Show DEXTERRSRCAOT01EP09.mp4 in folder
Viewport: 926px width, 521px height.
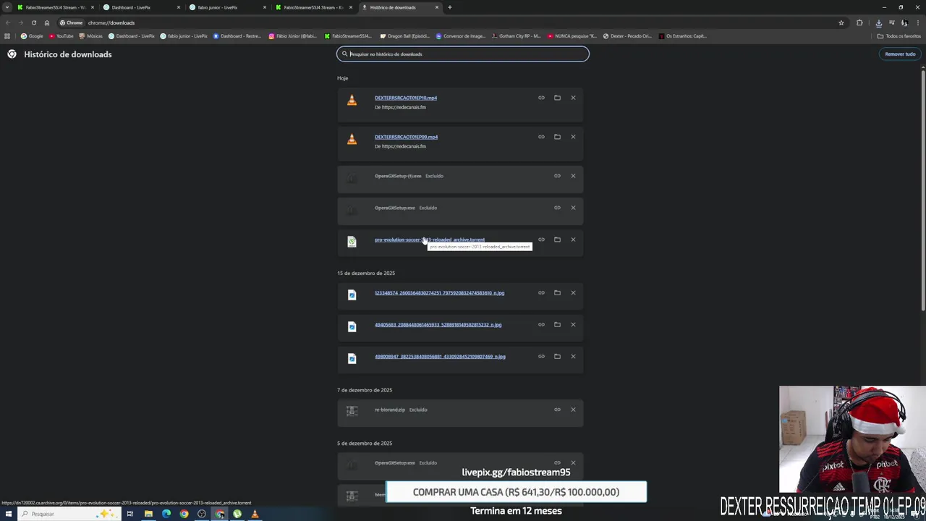click(x=557, y=137)
